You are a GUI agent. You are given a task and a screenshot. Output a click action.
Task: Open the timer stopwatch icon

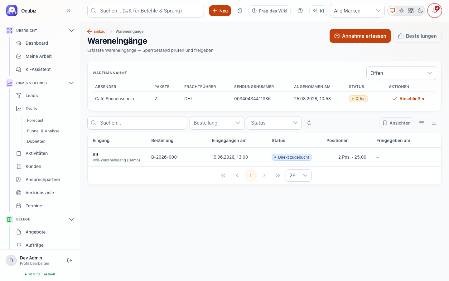coord(240,11)
